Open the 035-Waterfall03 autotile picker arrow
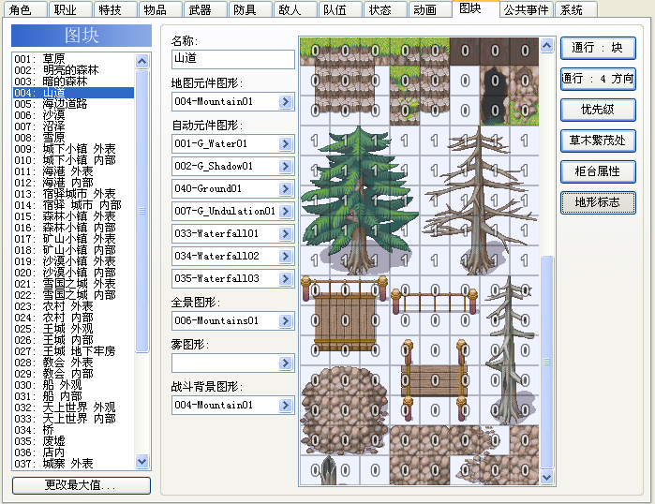Screen dimensions: 655x504 coord(286,278)
